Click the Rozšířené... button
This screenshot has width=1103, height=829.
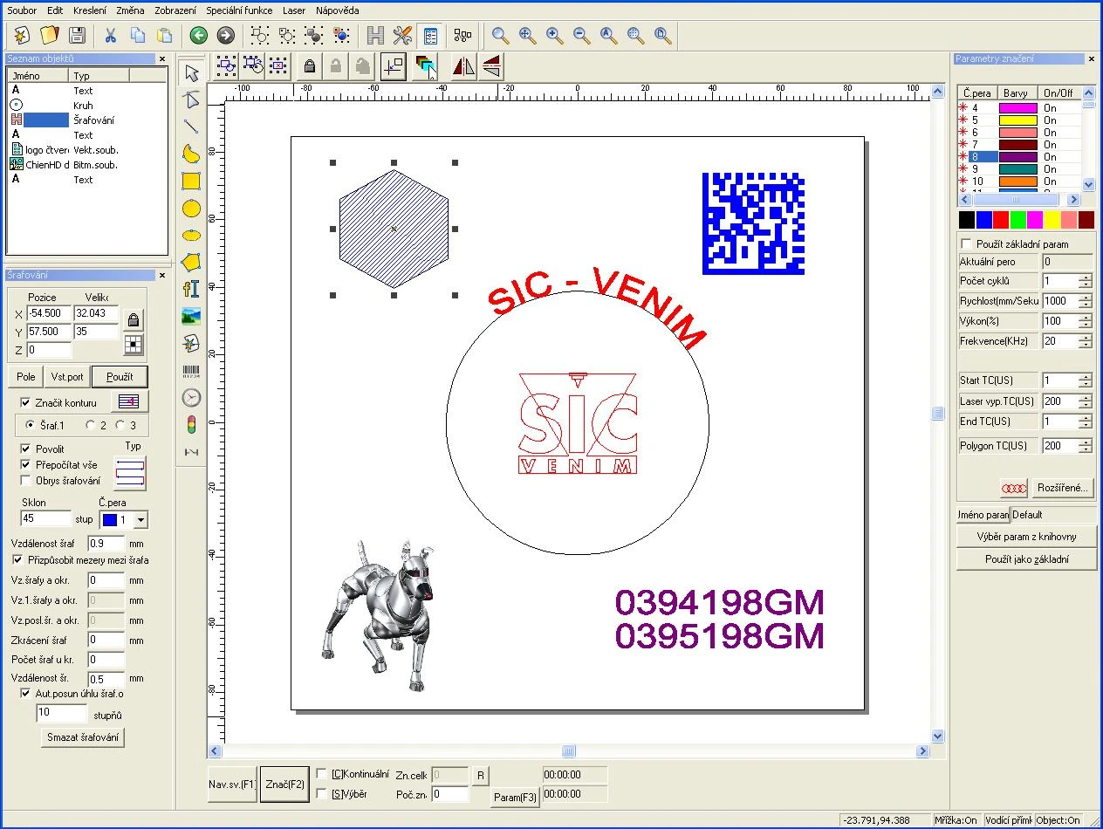tap(1061, 488)
